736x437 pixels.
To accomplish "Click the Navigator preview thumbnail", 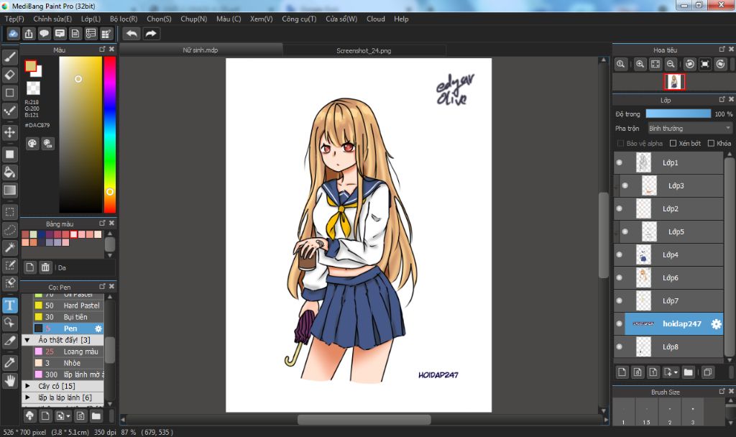I will (674, 82).
